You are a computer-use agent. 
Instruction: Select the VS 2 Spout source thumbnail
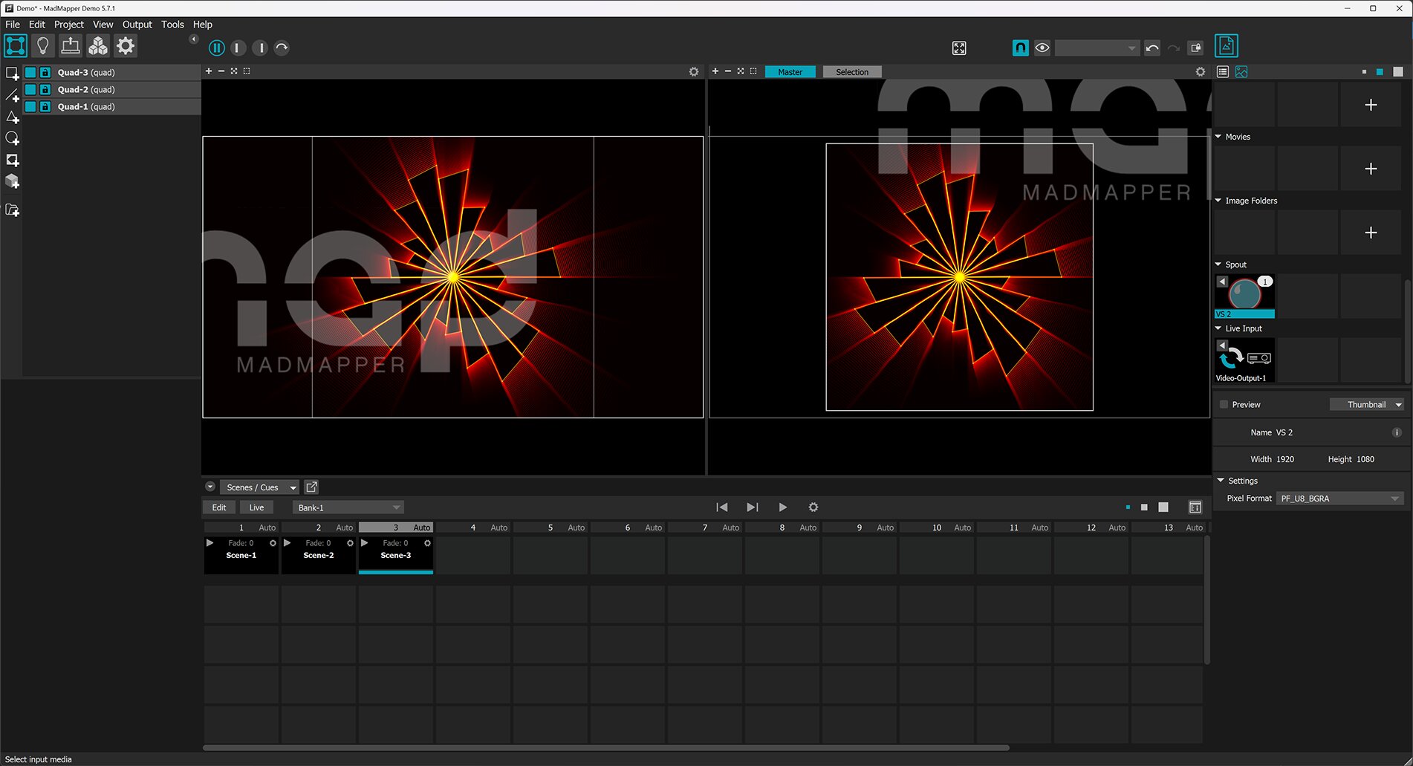pos(1244,296)
